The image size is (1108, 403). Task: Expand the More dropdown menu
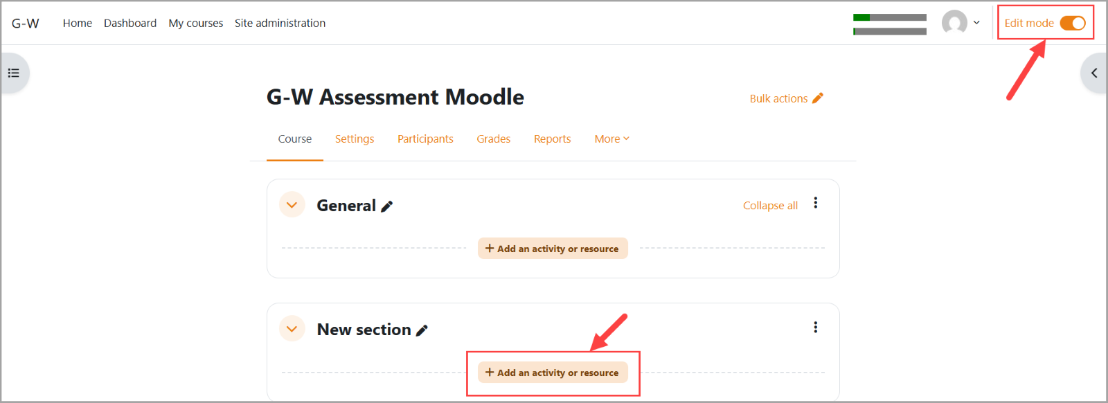[x=611, y=138]
